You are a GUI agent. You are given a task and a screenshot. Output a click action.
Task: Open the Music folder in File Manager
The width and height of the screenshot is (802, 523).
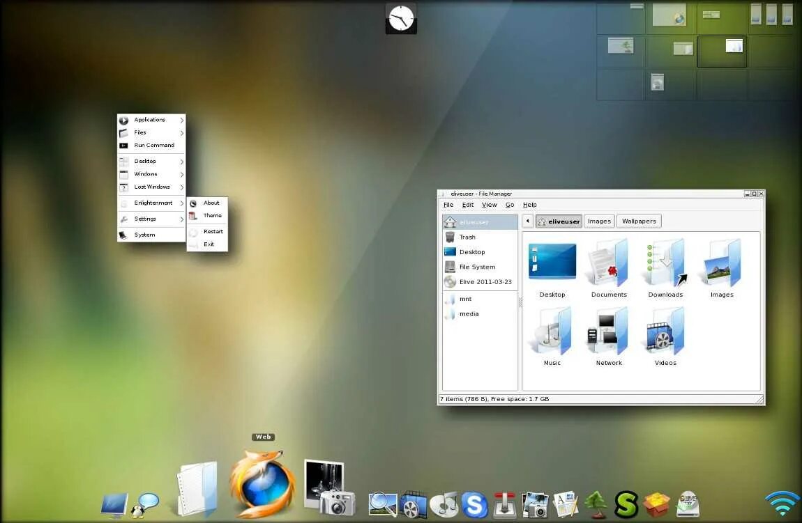[552, 336]
